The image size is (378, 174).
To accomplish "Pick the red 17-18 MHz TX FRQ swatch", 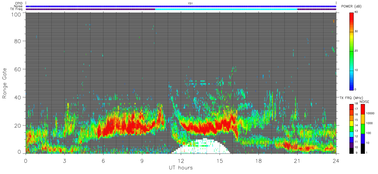I will point(352,107).
